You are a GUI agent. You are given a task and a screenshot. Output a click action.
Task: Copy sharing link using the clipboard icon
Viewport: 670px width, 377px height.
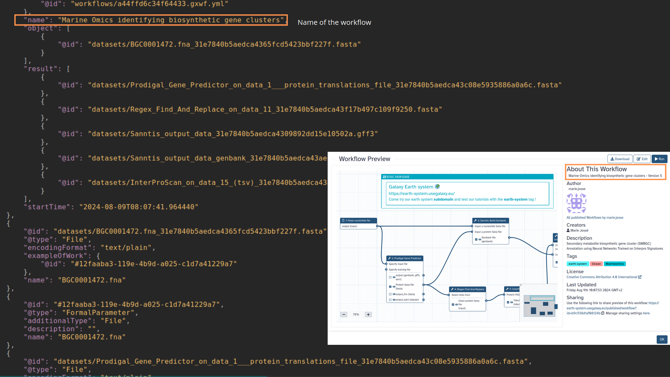pyautogui.click(x=603, y=313)
